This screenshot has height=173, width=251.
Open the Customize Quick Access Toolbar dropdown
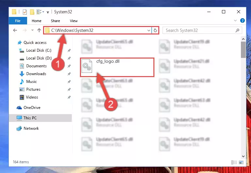(x=48, y=12)
